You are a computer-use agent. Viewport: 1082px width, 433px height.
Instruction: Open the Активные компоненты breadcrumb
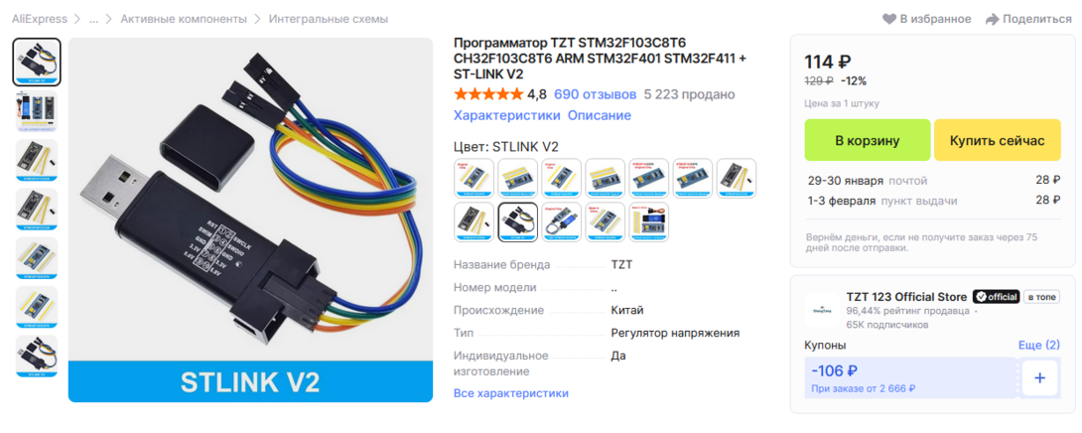184,19
